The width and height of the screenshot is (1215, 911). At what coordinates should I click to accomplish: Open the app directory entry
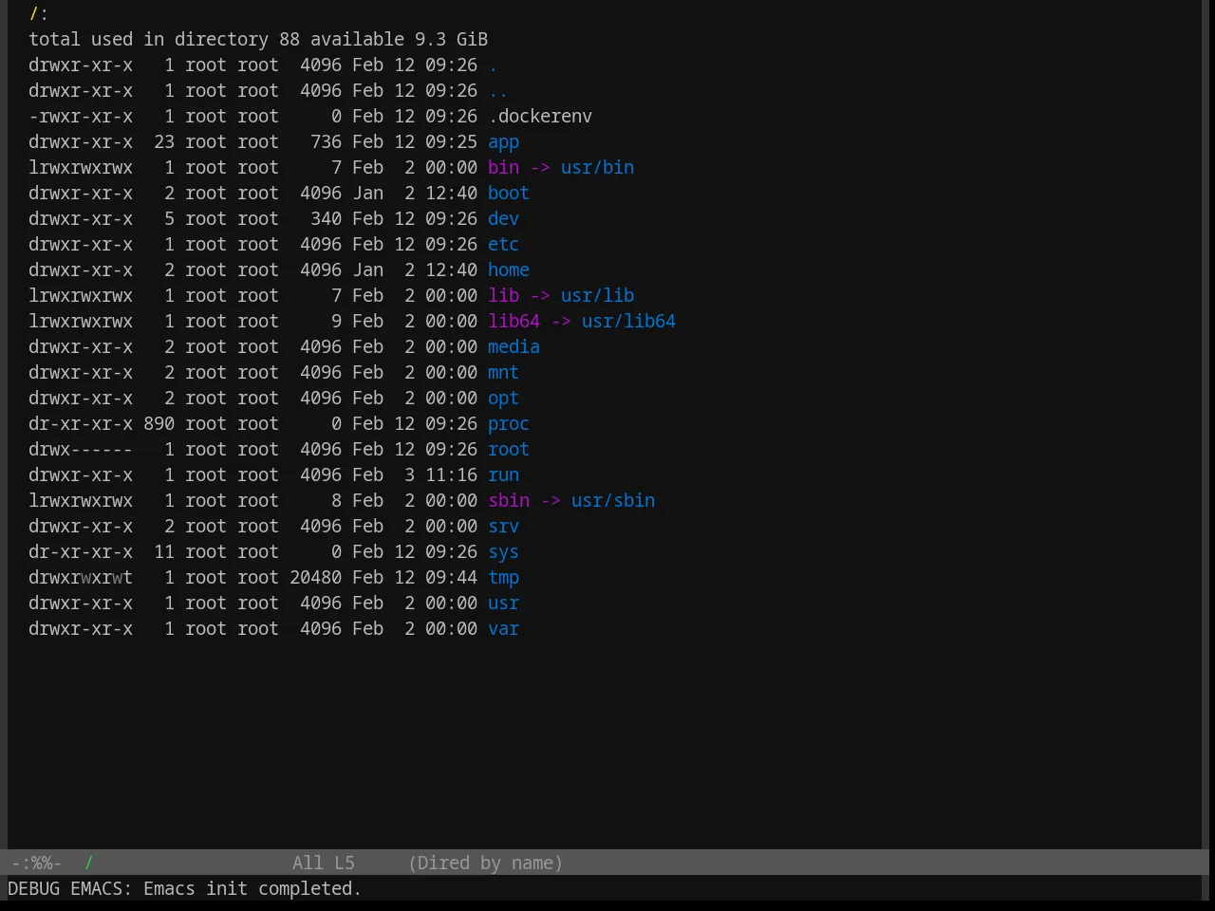coord(503,142)
